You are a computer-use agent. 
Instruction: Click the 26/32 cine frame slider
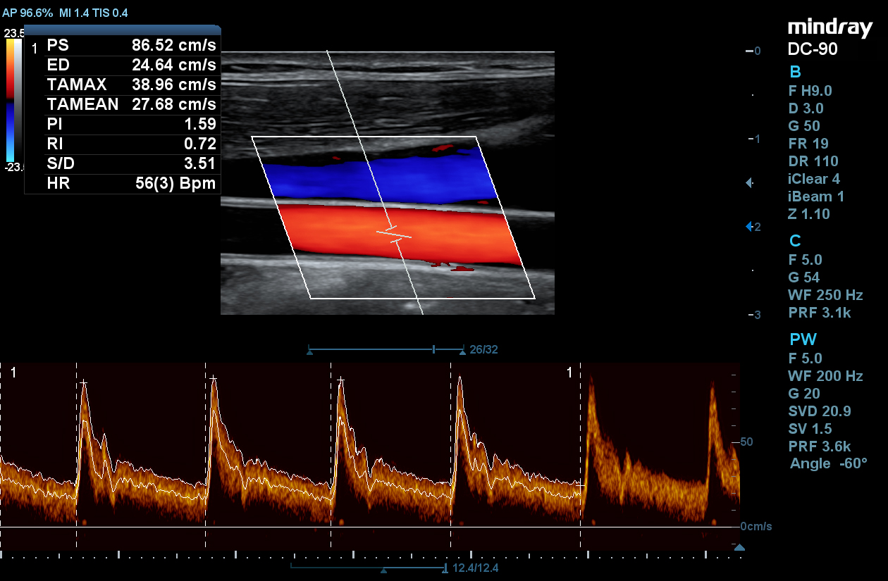coord(433,349)
